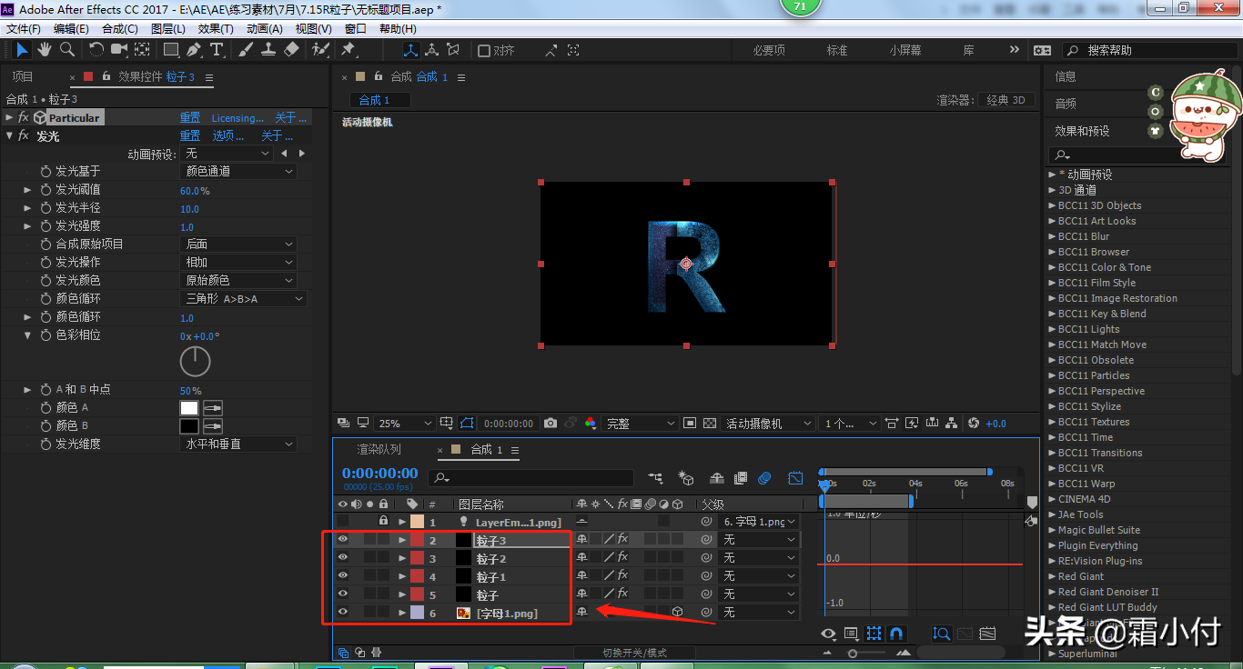1243x669 pixels.
Task: Open the 发光基于 dropdown
Action: coord(239,171)
